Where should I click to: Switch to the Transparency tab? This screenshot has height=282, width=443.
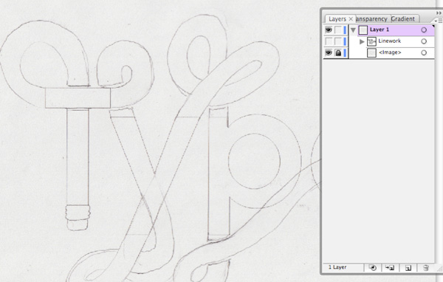(373, 19)
